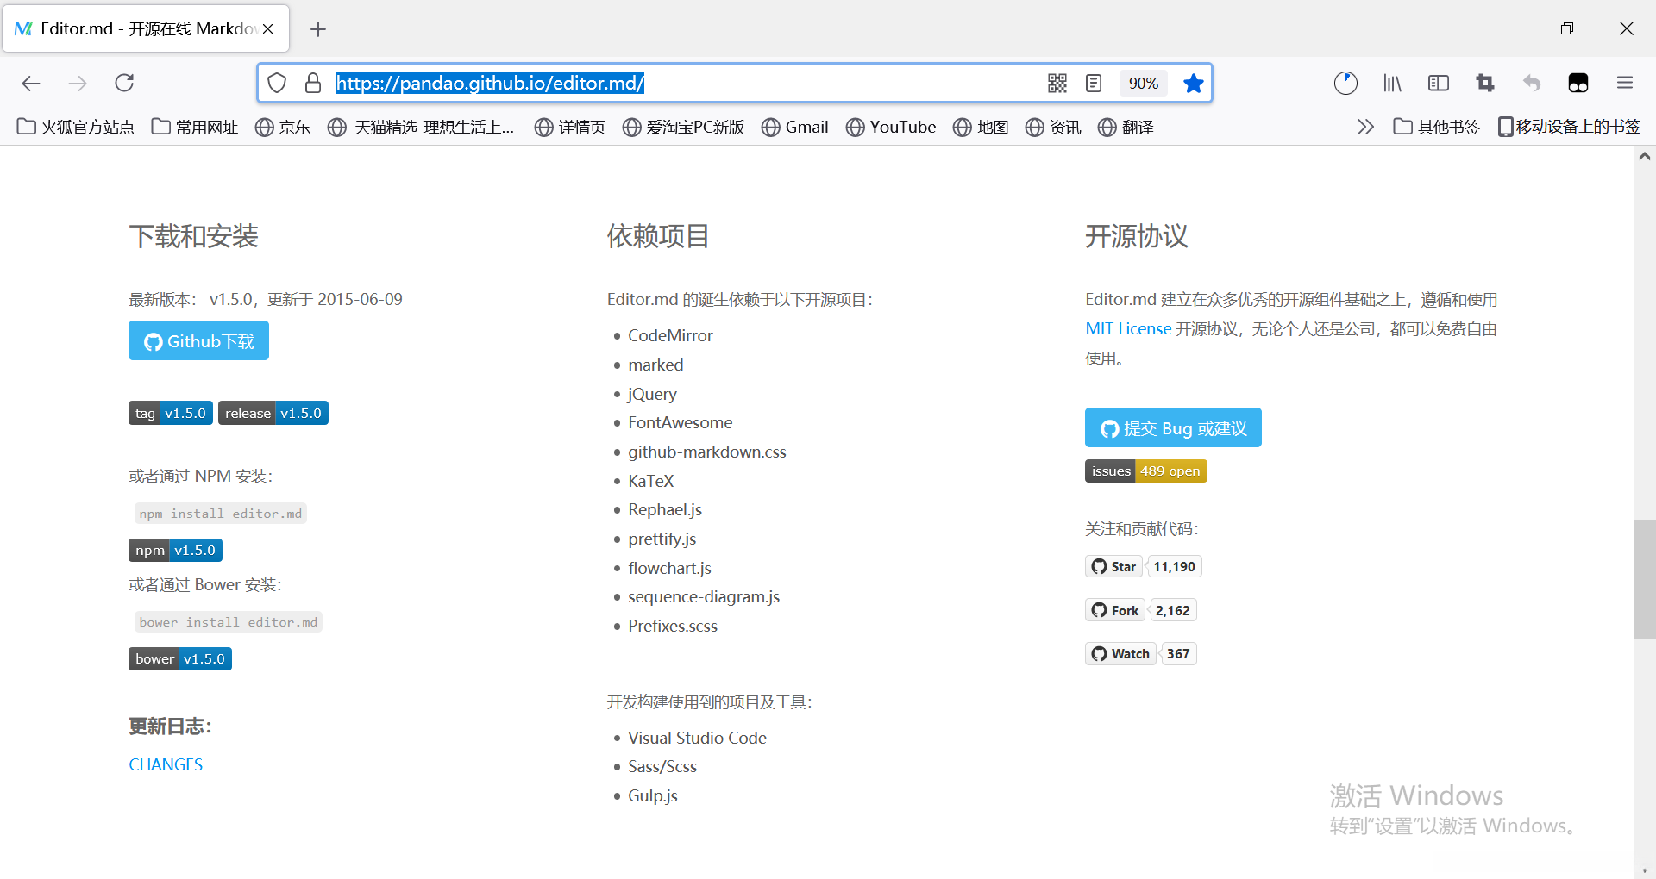Viewport: 1656px width, 879px height.
Task: Reload the current page
Action: (123, 83)
